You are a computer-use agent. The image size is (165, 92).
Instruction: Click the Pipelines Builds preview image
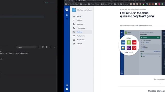click(143, 53)
